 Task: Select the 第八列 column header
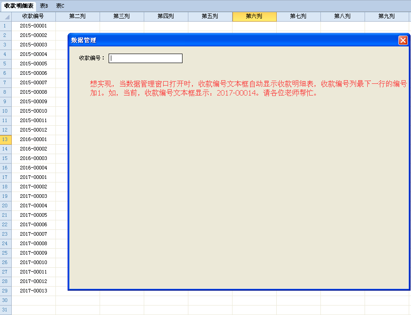pyautogui.click(x=342, y=16)
